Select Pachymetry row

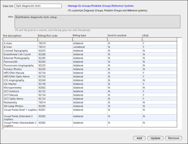tap(90, 103)
